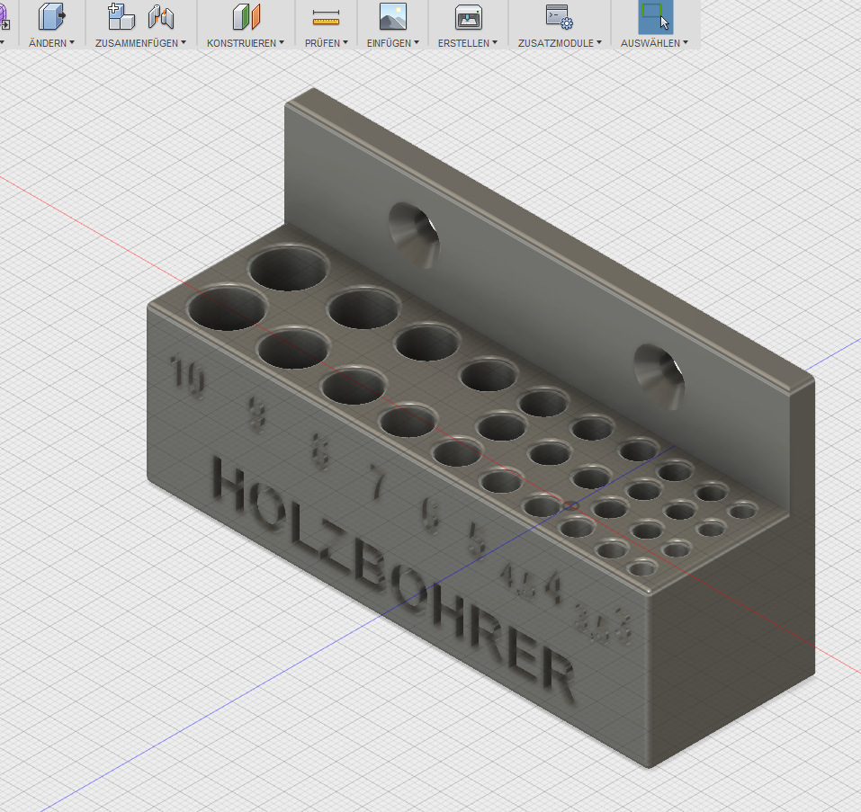861x812 pixels.
Task: Expand the EINFÜGEN dropdown
Action: [393, 43]
